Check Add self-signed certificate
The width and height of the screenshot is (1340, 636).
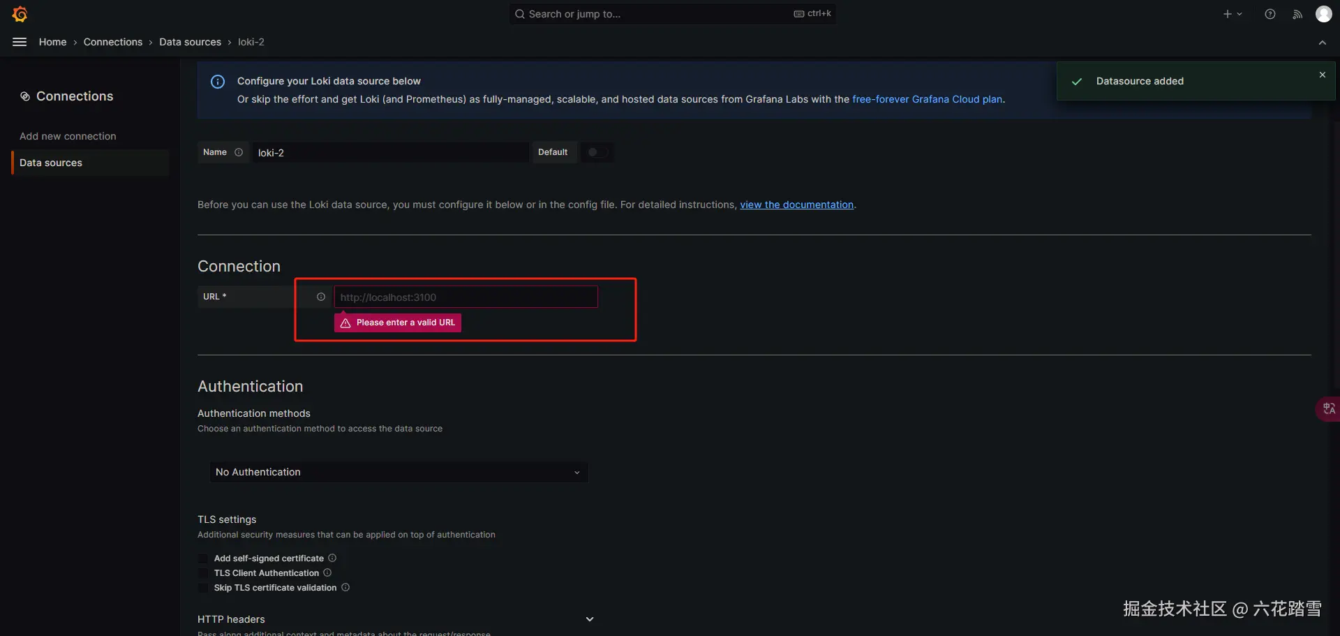203,559
